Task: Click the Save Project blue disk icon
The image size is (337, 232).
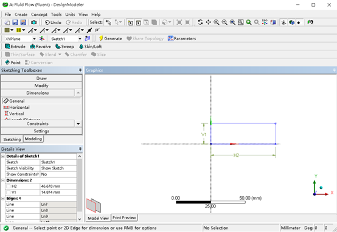Action: point(15,22)
